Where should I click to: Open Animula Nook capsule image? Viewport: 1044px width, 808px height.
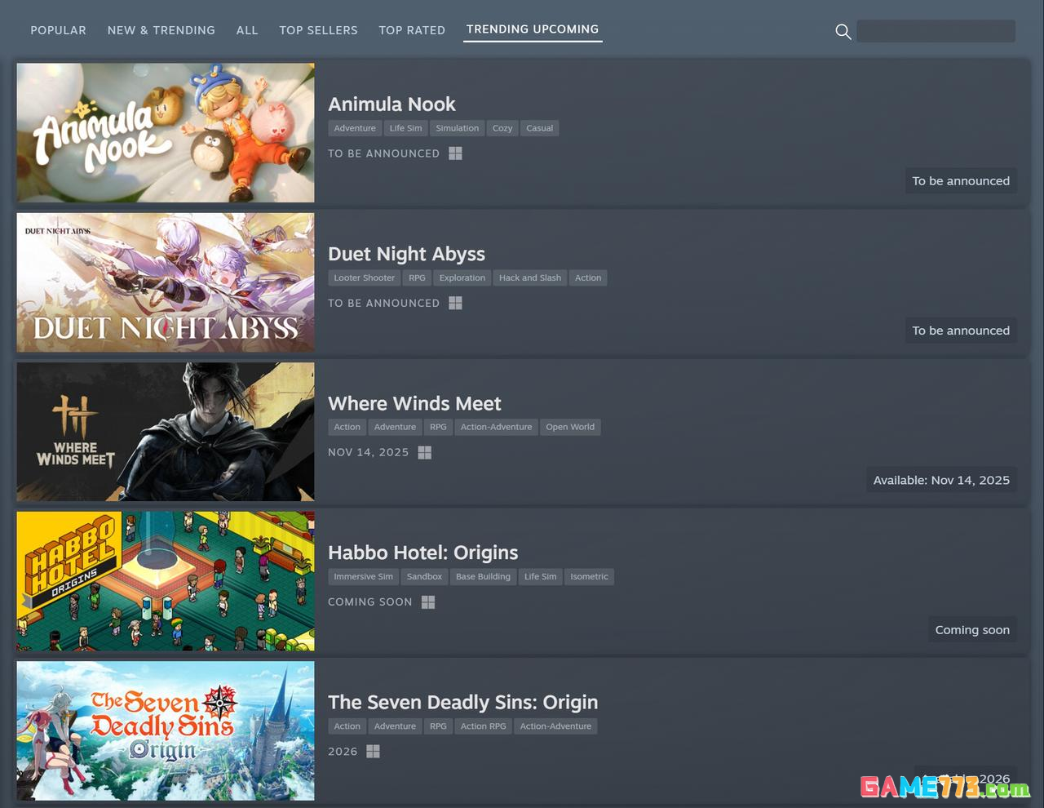pos(166,133)
